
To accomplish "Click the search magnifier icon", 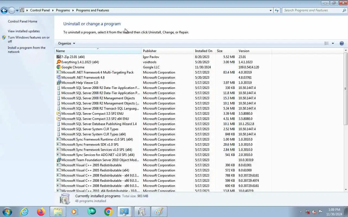I will point(344,10).
